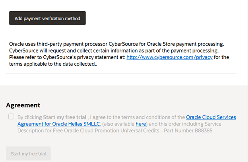Viewport: 248px width, 162px height.
Task: Click 'Oracle uses third-party payment processor' text
Action: 58,44
